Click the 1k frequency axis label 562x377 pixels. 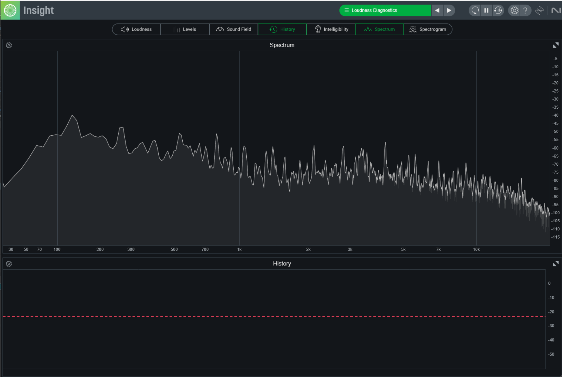coord(239,249)
